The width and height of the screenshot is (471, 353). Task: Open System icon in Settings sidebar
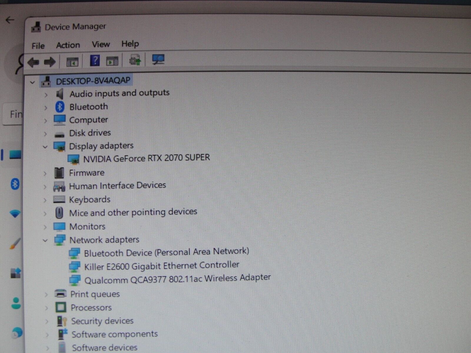[15, 154]
